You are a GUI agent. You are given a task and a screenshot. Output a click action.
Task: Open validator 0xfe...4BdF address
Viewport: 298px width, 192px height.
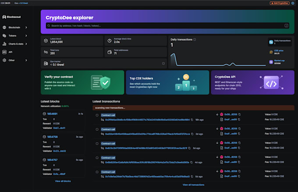click(59, 174)
